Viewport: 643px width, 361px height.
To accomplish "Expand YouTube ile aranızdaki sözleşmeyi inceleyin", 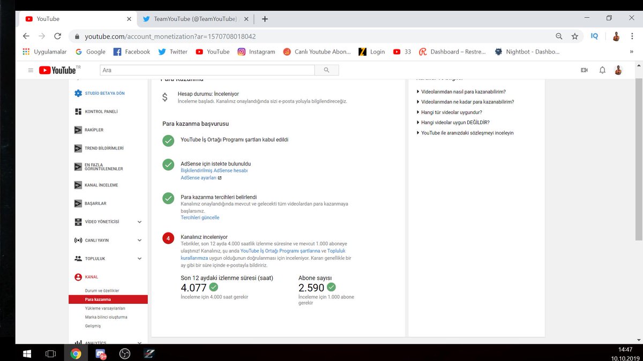I will pos(467,133).
